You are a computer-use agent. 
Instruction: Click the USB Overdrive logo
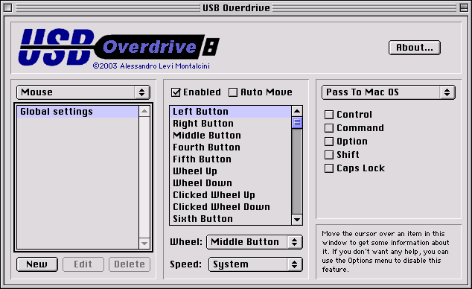pyautogui.click(x=119, y=47)
